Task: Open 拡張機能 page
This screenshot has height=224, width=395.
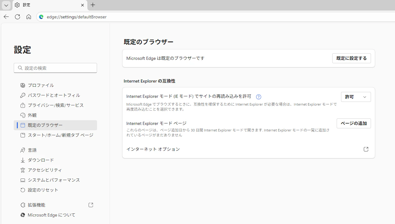Action: pos(55,205)
